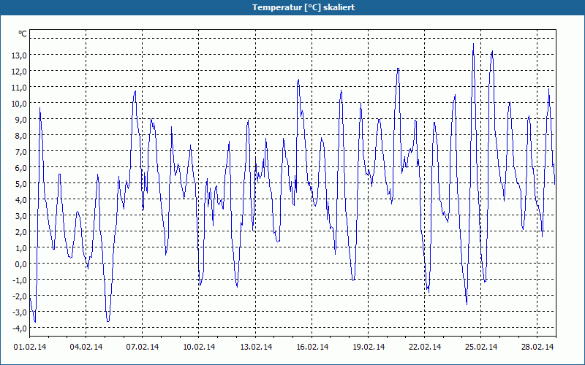Click the °C unit label
This screenshot has height=365, width=585.
tap(23, 34)
